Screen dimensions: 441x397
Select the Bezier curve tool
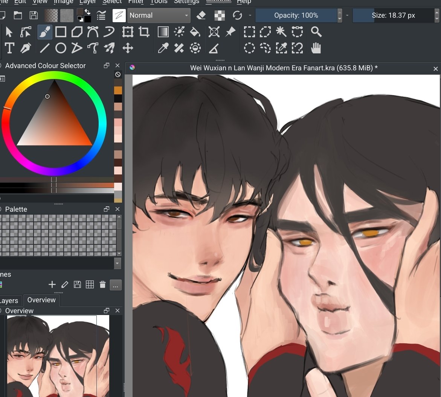(x=93, y=32)
